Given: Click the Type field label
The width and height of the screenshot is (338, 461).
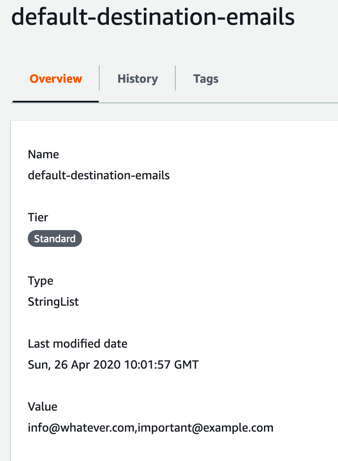Looking at the screenshot, I should coord(40,280).
